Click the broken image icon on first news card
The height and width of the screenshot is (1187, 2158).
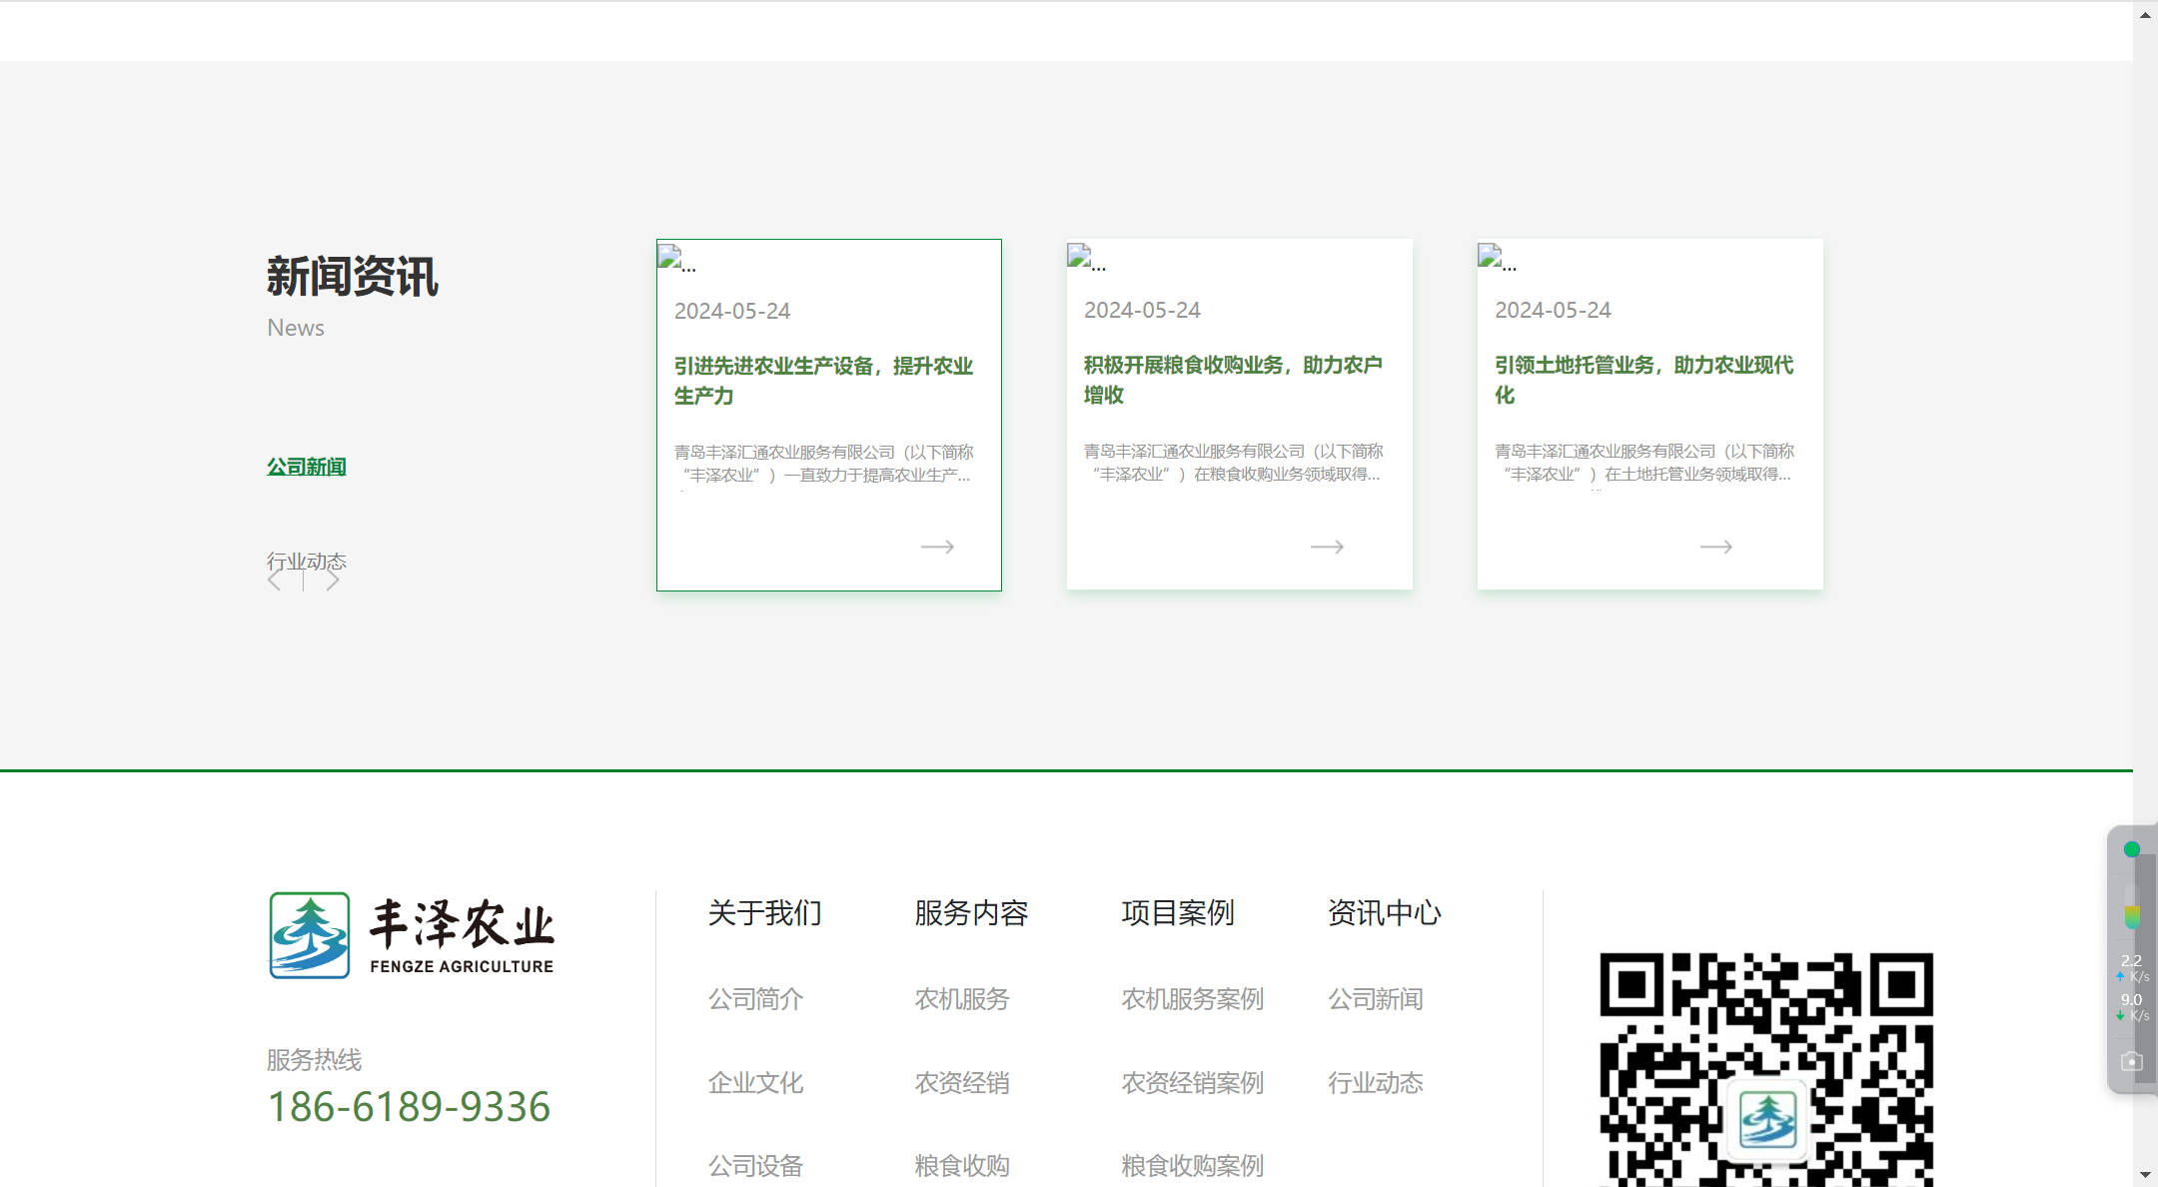[x=669, y=257]
